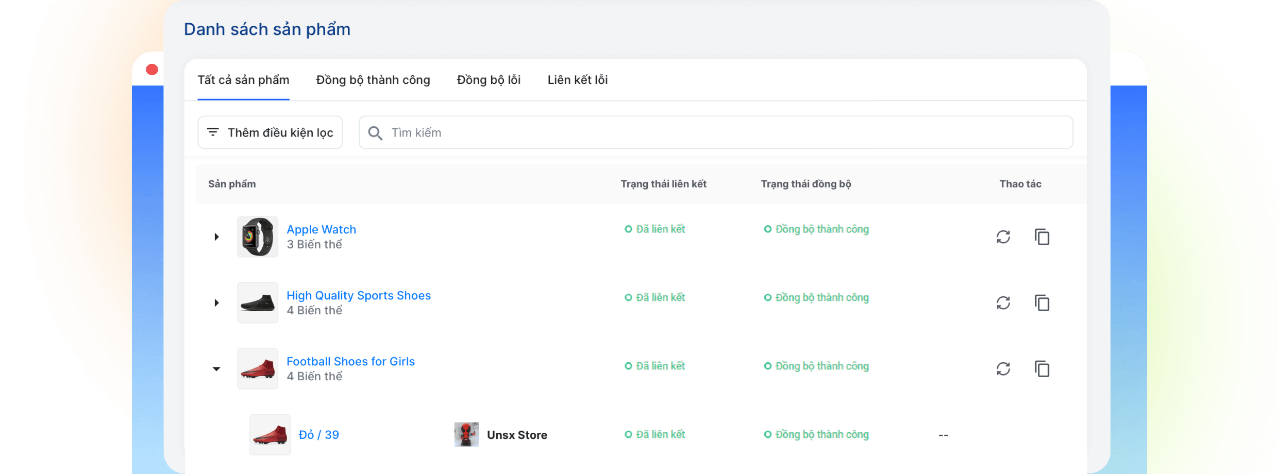Click the filter lines icon
The height and width of the screenshot is (474, 1278).
click(x=213, y=132)
